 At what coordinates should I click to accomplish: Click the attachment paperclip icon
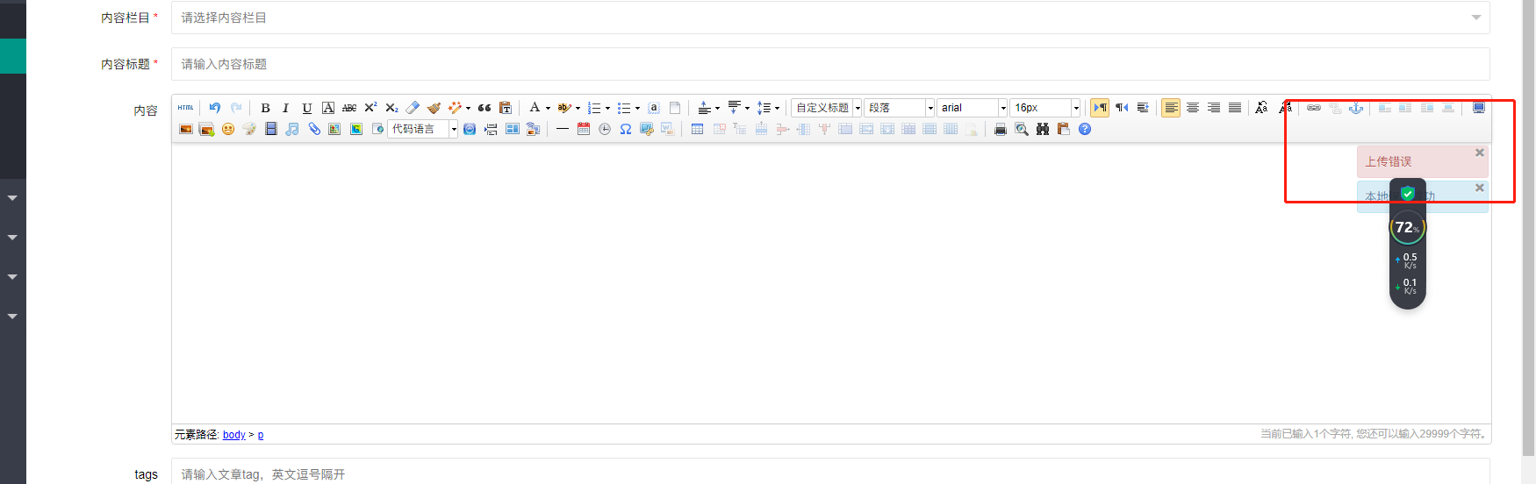(313, 129)
